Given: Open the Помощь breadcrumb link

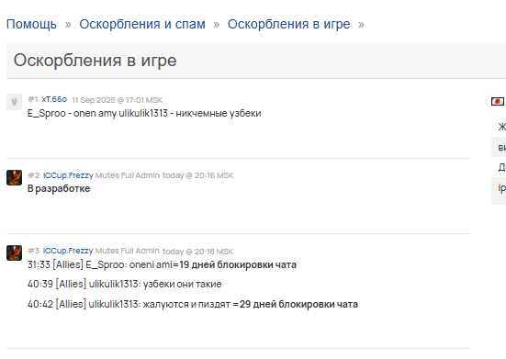Looking at the screenshot, I should click(x=31, y=24).
